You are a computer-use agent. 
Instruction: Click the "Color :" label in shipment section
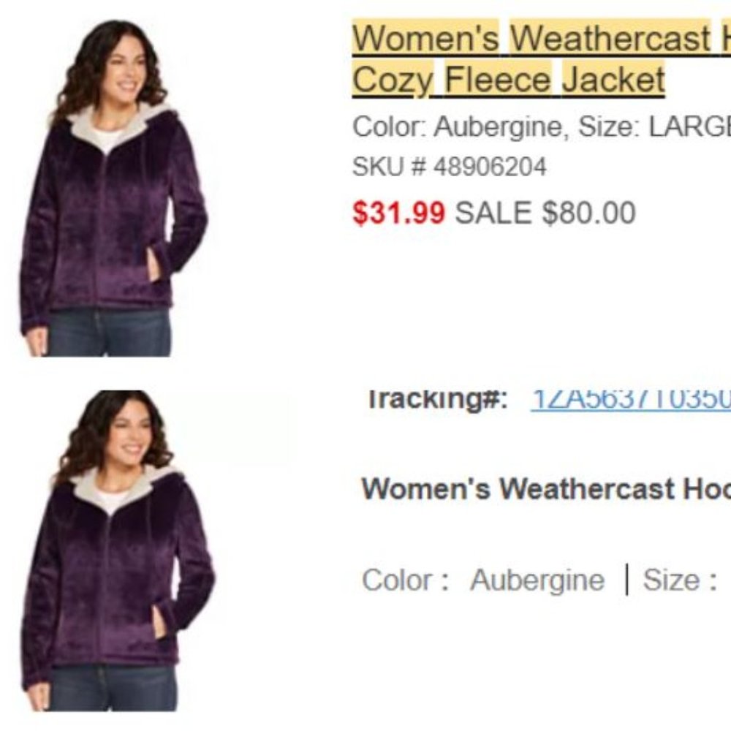click(406, 580)
